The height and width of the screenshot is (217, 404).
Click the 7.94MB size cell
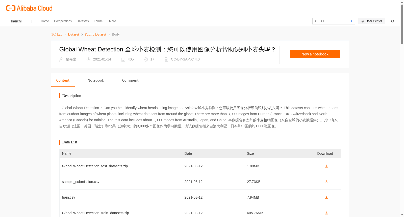click(253, 197)
